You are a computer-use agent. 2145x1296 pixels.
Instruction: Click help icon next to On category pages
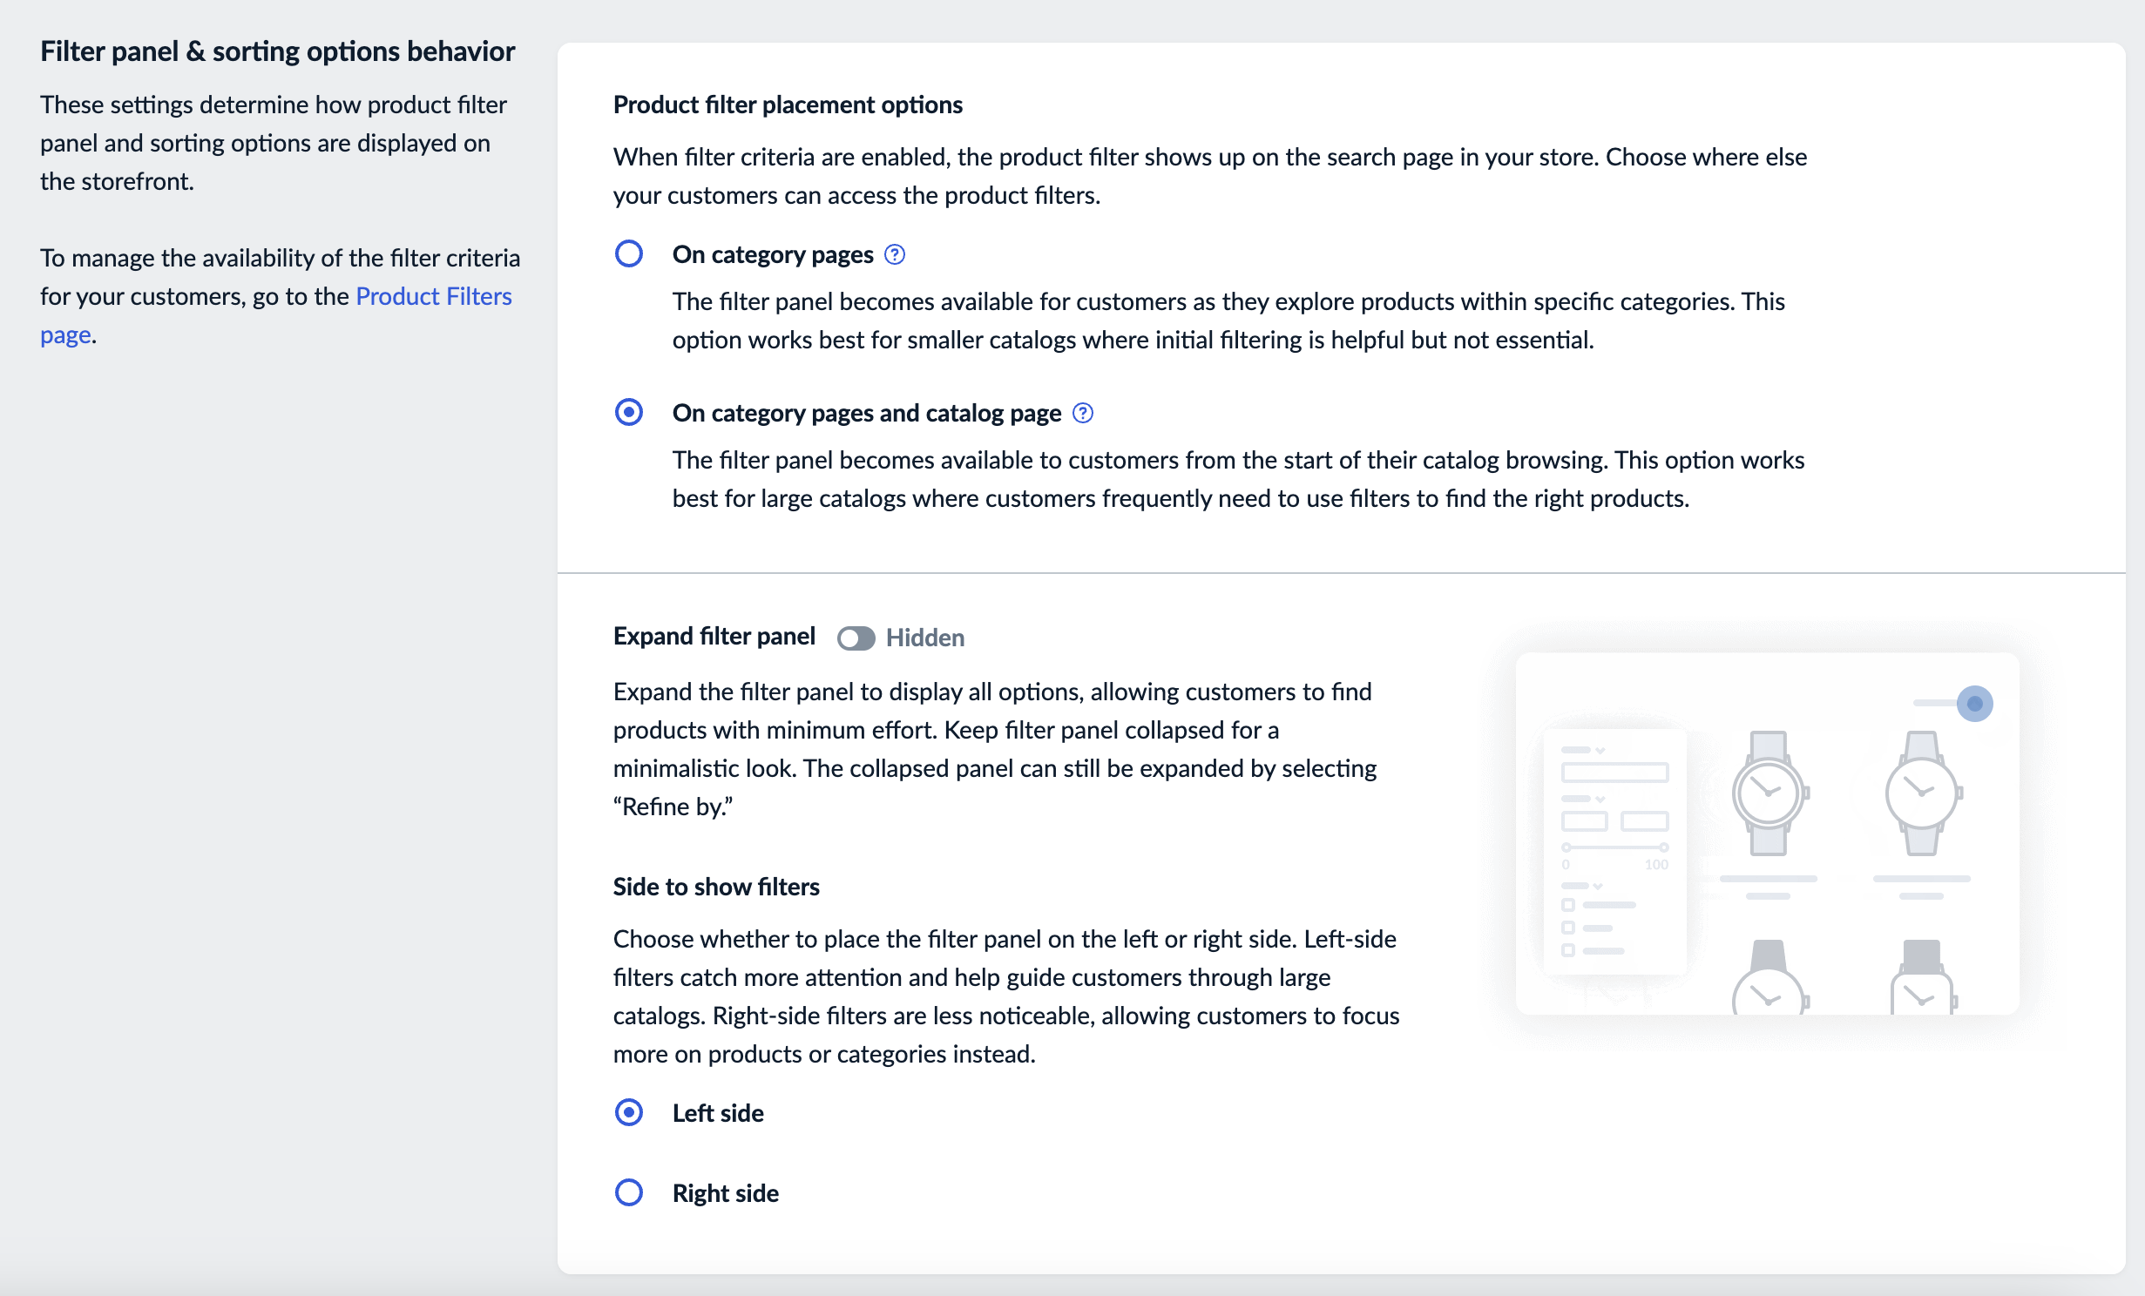(895, 254)
